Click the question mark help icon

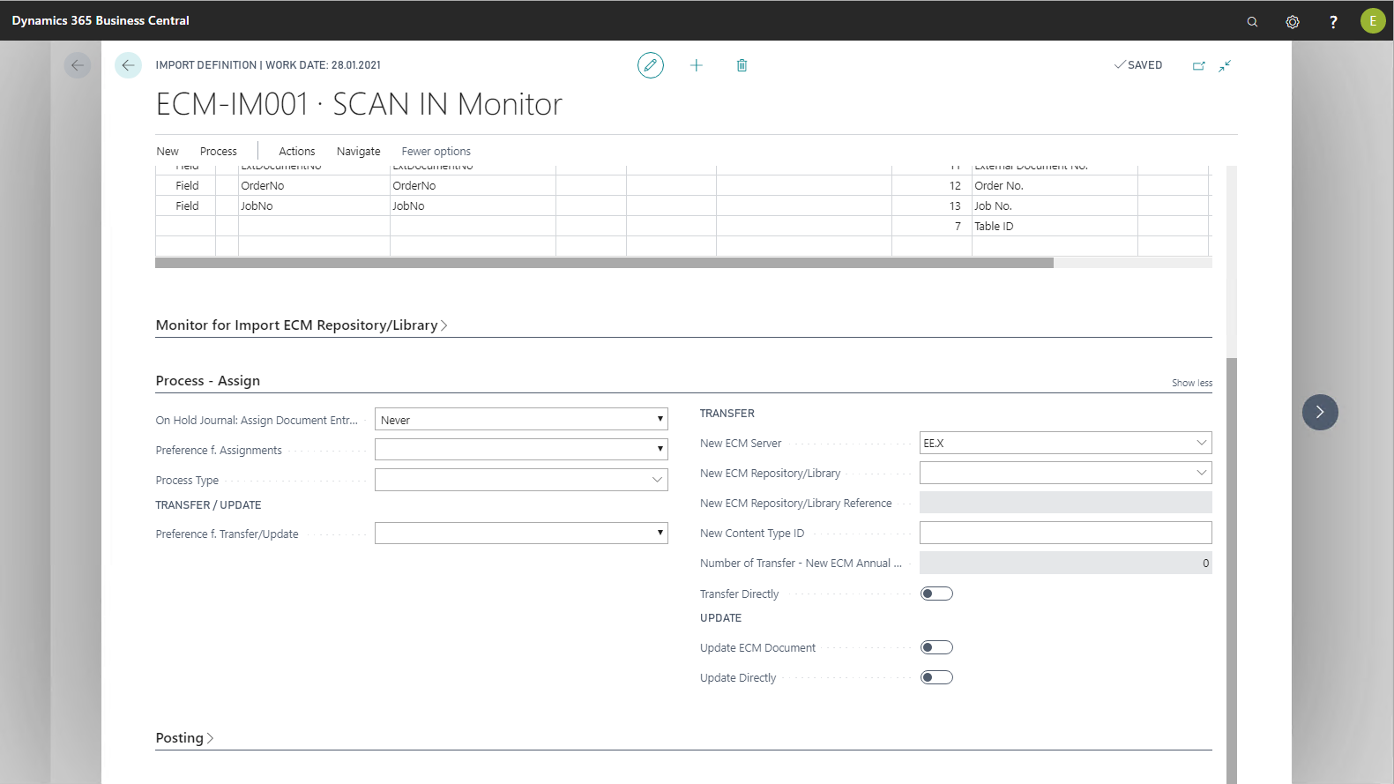[1333, 21]
